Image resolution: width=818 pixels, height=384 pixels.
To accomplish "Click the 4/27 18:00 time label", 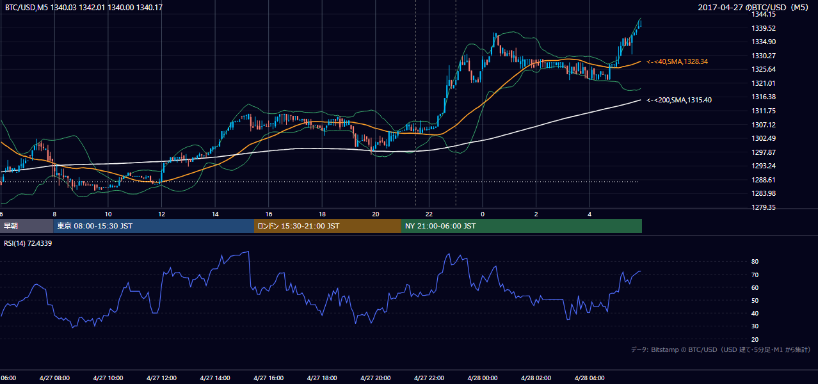I will (322, 378).
